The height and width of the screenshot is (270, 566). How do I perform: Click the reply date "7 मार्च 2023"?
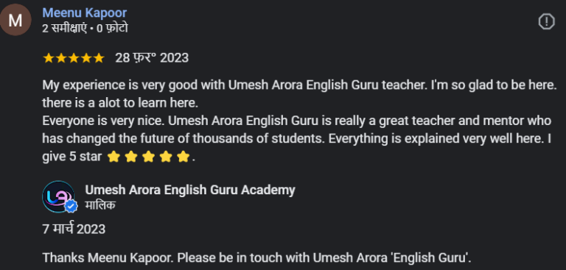tap(74, 229)
